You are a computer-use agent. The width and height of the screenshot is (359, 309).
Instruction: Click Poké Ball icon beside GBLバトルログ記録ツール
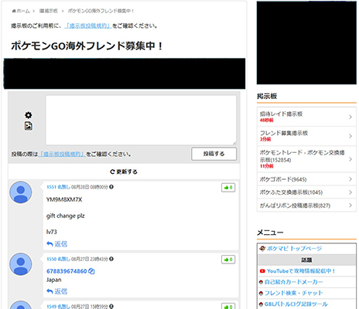pos(261,304)
